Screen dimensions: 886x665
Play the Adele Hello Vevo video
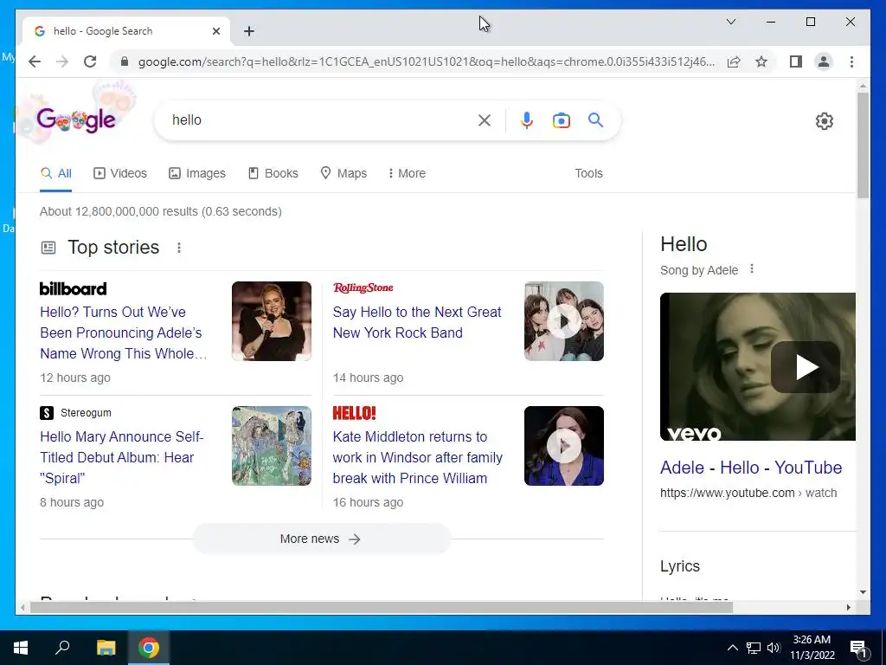[758, 366]
